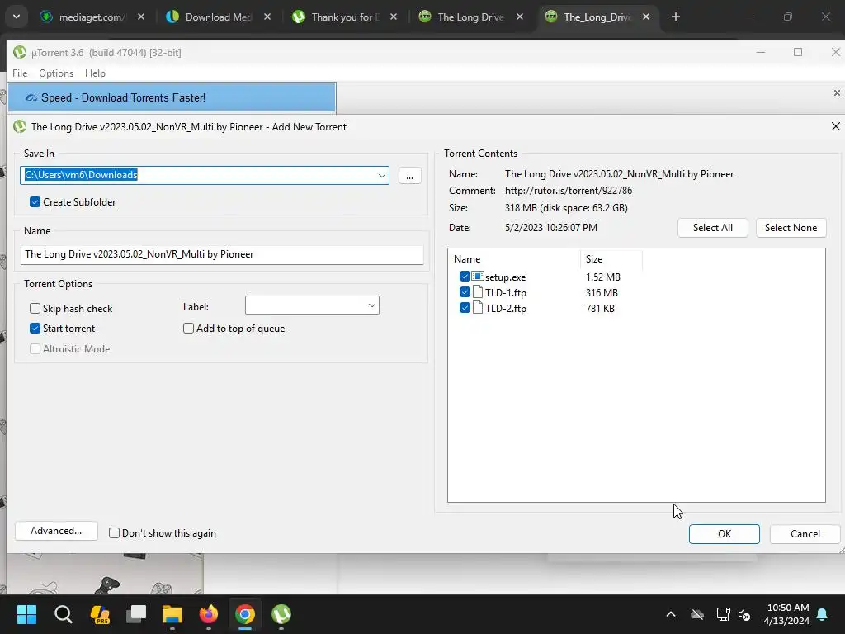Uncheck TLD-2.ftp in torrent contents

(465, 308)
